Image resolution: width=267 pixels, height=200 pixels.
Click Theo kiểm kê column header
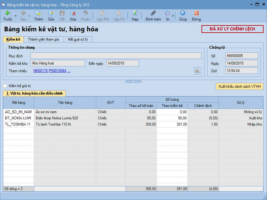(x=172, y=106)
